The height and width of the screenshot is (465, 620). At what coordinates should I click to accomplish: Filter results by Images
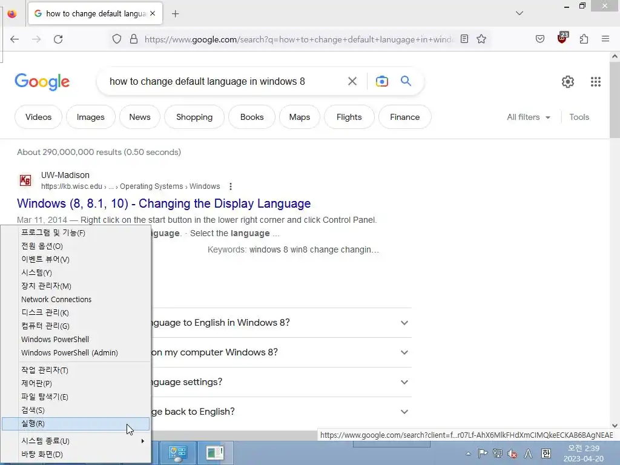[x=91, y=117]
